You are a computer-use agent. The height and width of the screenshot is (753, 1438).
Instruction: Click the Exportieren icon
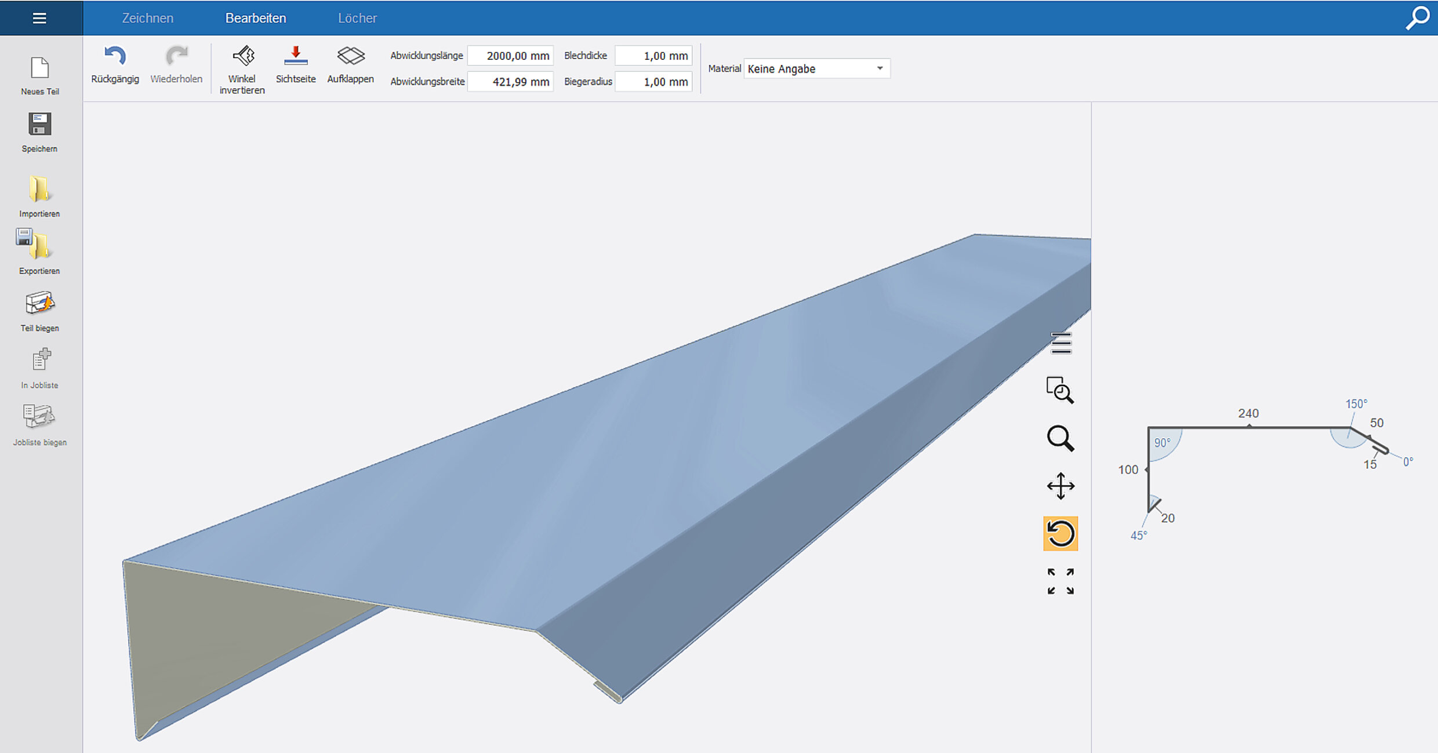(35, 245)
